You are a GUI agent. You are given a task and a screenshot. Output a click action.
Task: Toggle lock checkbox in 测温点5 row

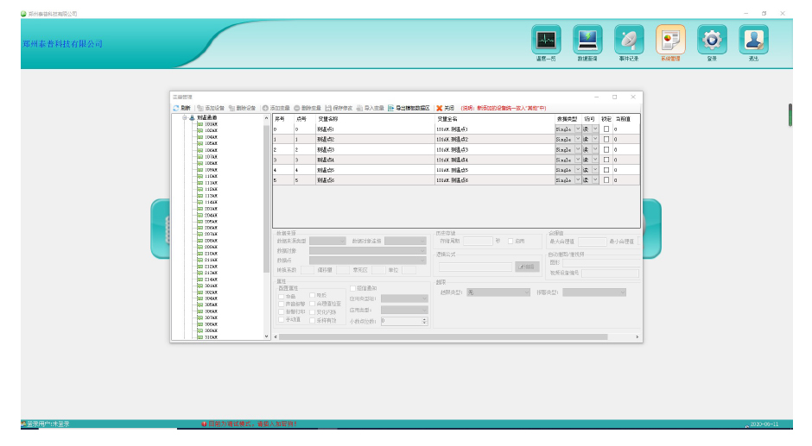click(606, 170)
